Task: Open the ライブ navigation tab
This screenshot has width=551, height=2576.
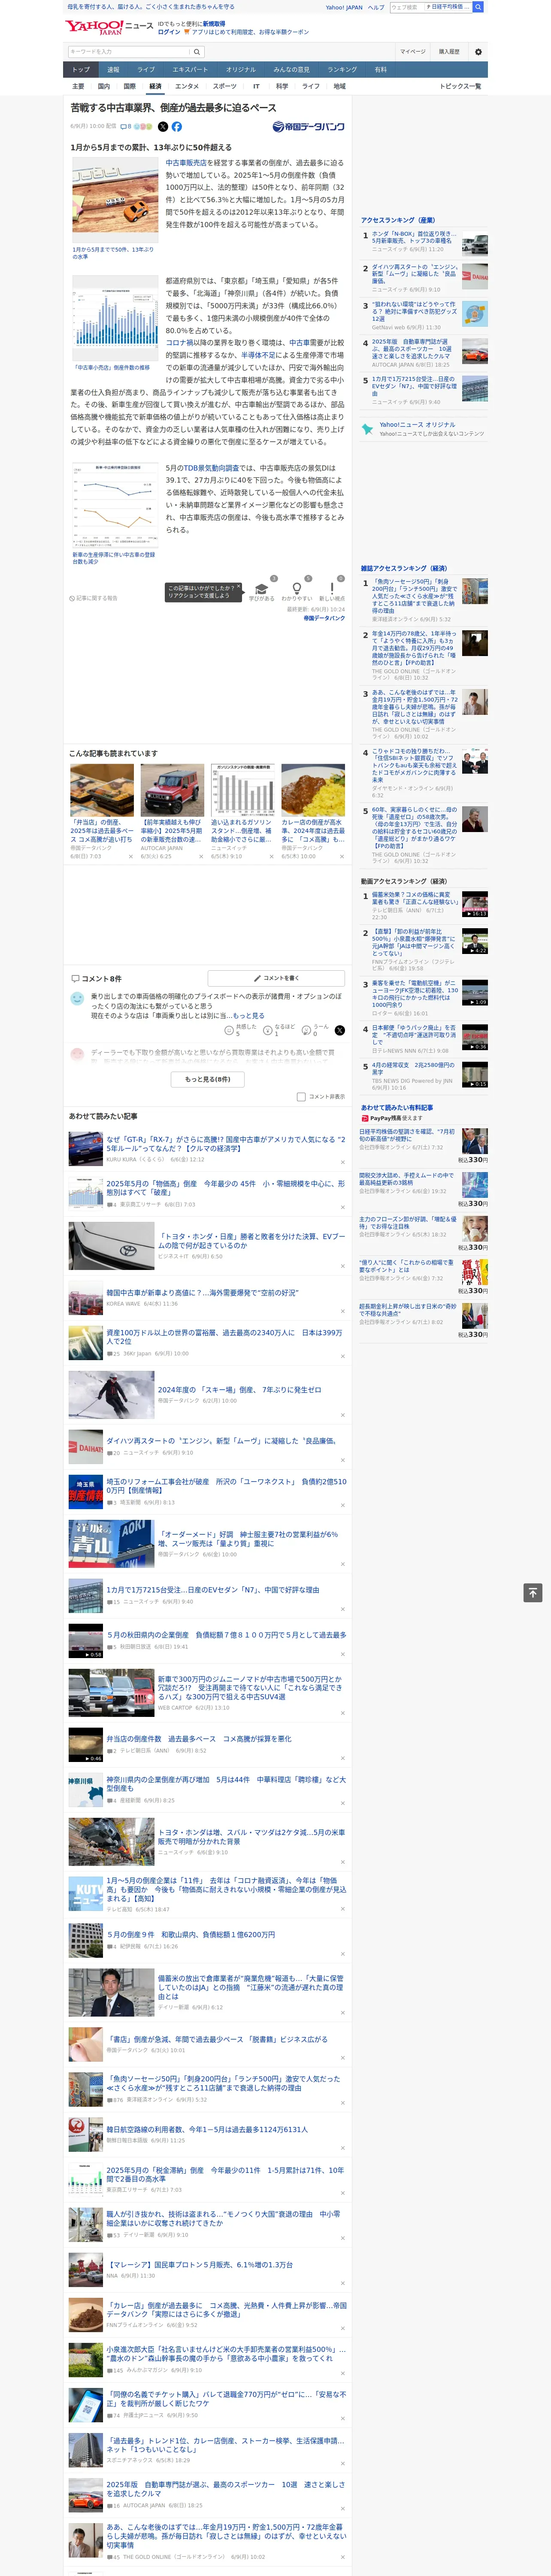Action: 146,70
